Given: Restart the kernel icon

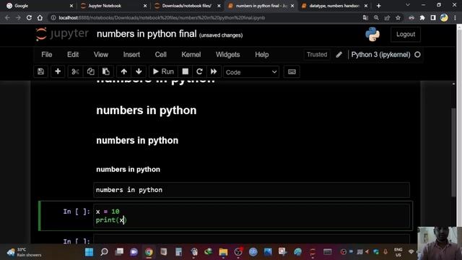Looking at the screenshot, I should pos(199,71).
